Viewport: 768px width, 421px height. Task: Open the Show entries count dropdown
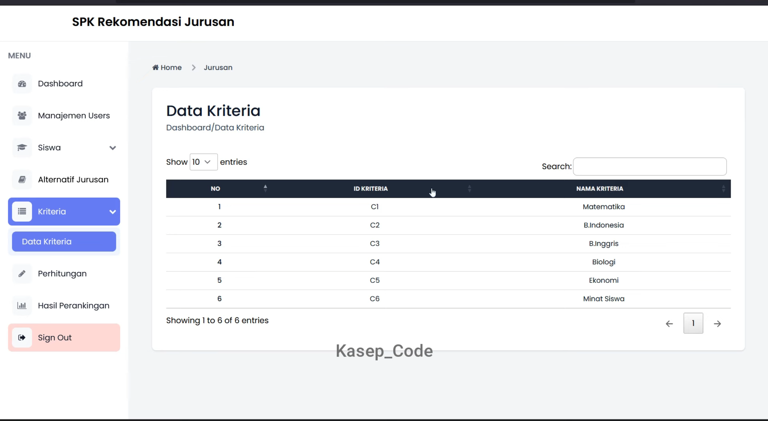click(x=203, y=162)
